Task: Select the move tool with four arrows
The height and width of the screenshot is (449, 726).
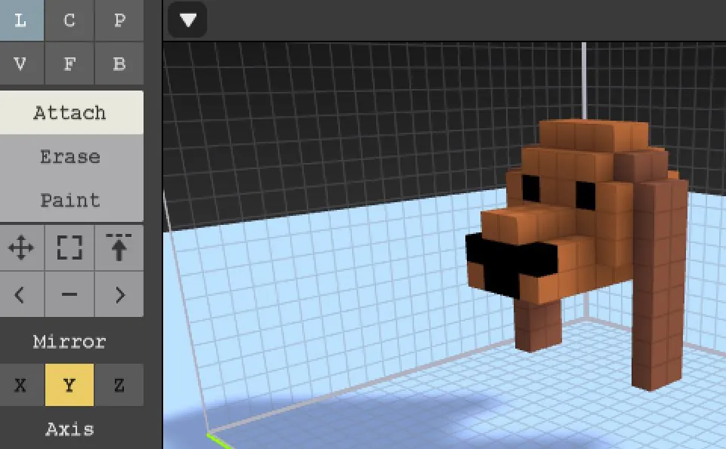Action: pos(21,248)
